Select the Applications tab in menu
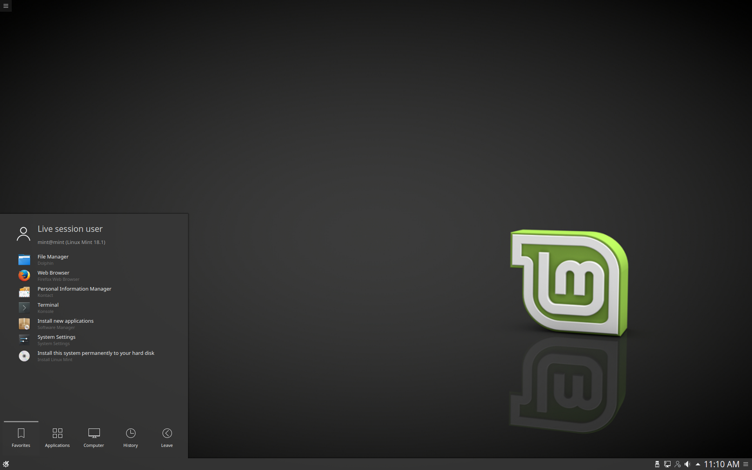Viewport: 752px width, 470px height. point(58,437)
